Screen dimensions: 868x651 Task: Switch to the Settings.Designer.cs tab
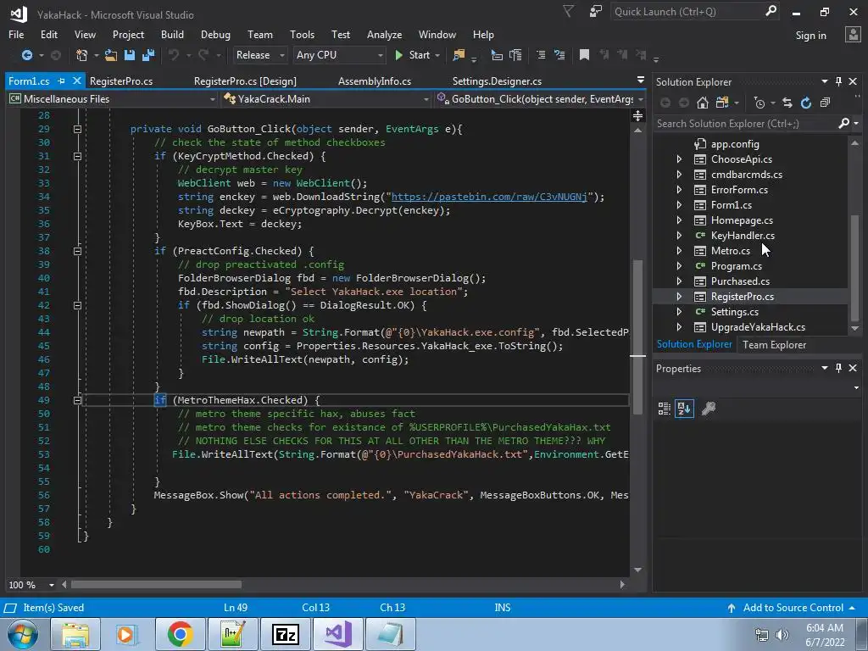point(497,81)
